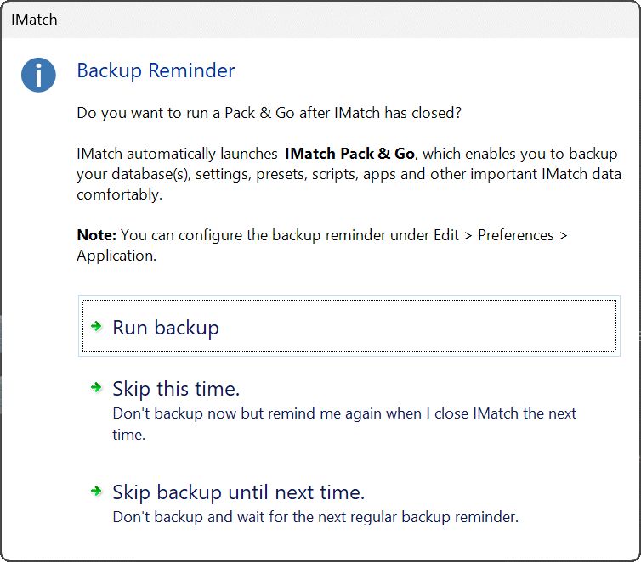Click the "wait for the next regular backup reminder" description
The image size is (641, 562).
[315, 516]
